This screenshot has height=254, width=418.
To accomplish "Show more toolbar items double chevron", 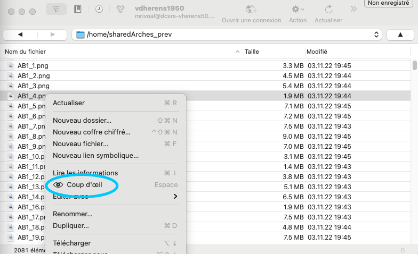I will [353, 9].
